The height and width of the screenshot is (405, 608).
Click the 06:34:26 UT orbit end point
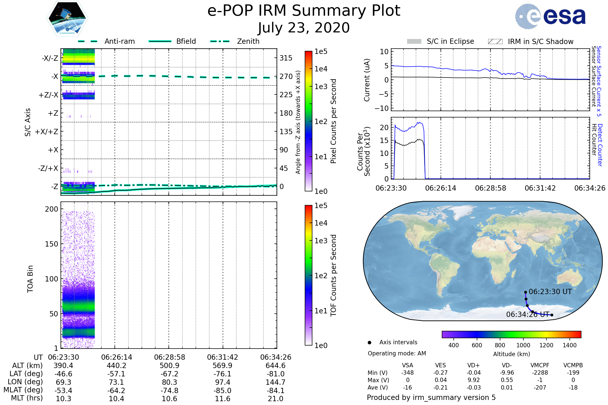pyautogui.click(x=552, y=315)
